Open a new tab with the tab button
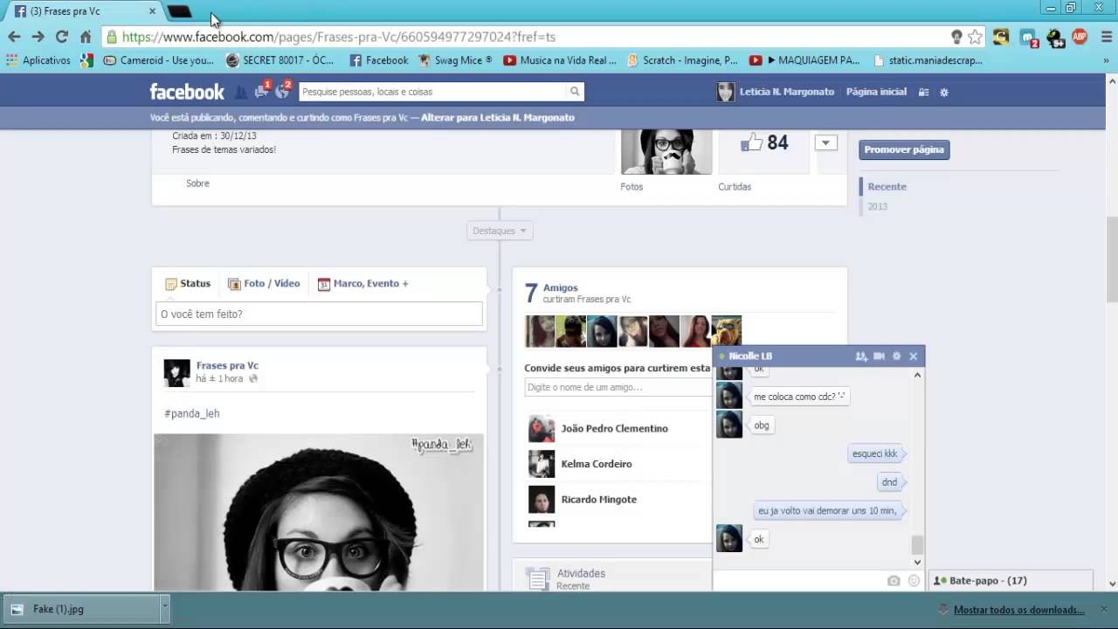 179,11
